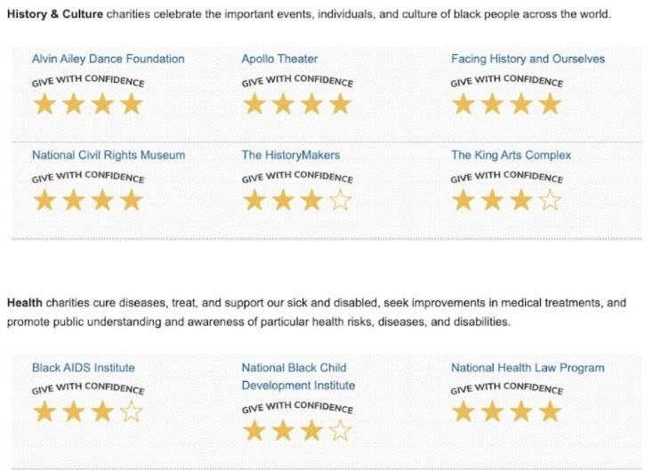
Task: Click fourth star under National Civil Rights Museum
Action: pyautogui.click(x=131, y=200)
